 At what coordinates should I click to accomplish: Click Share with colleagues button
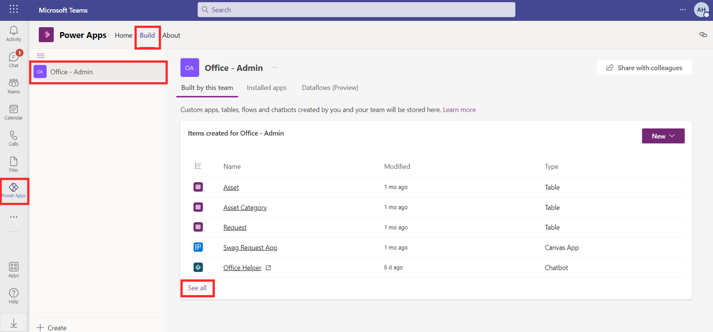click(x=644, y=68)
